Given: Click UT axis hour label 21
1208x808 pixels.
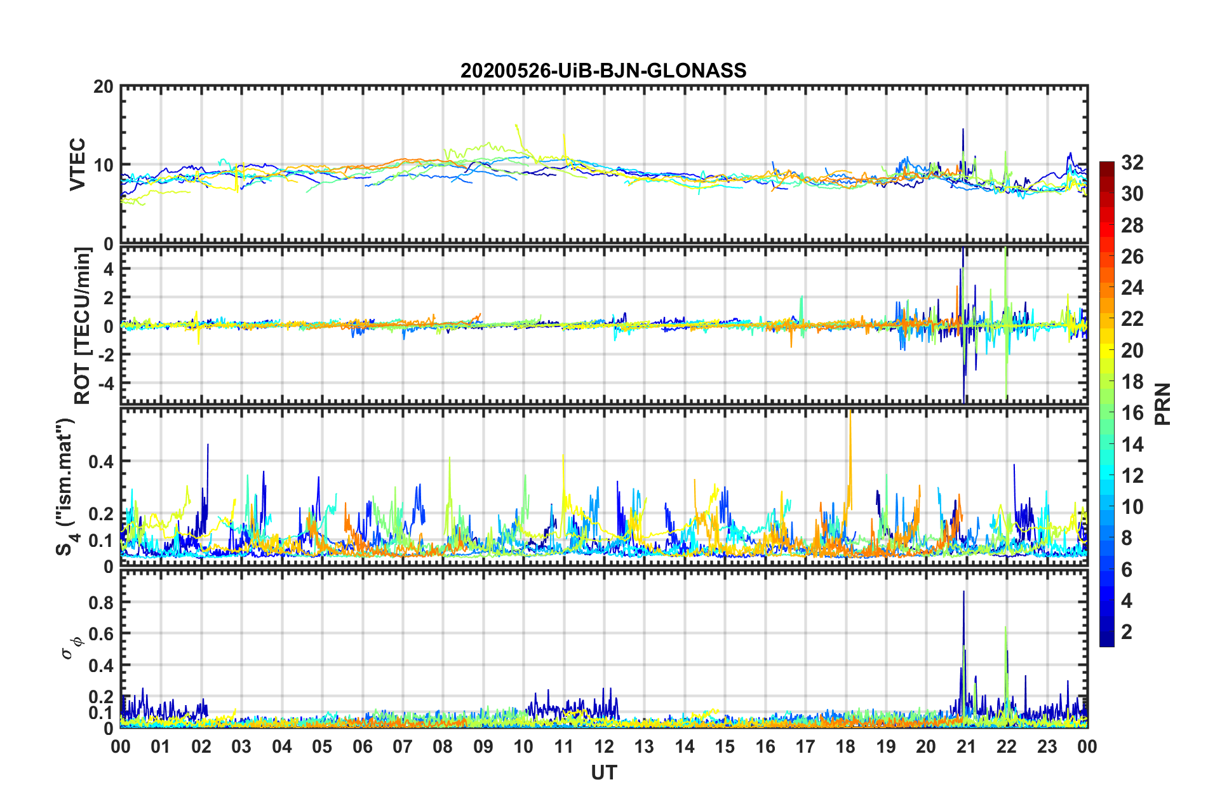Looking at the screenshot, I should coord(967,746).
